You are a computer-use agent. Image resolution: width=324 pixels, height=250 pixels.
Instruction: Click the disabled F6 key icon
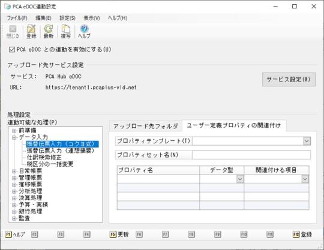tap(139, 234)
